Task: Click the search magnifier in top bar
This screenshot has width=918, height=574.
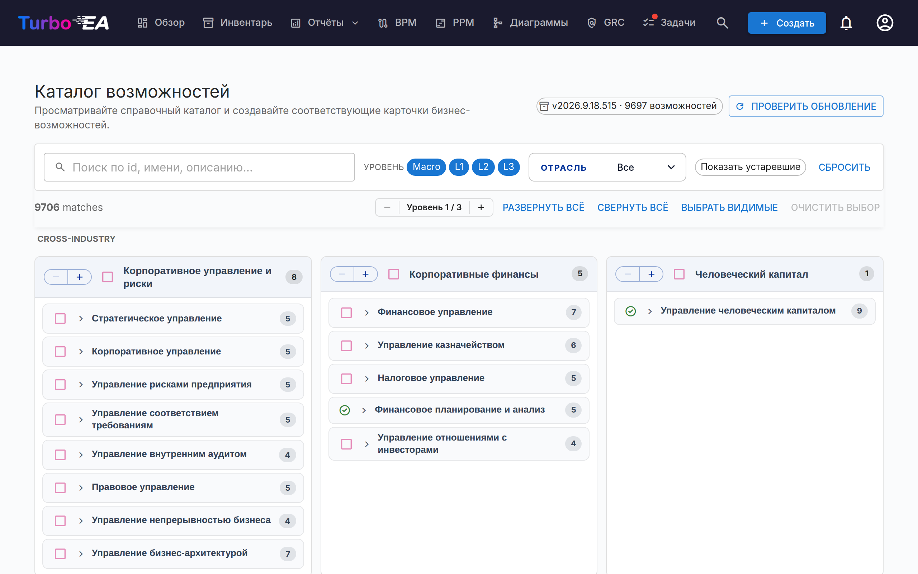Action: [x=722, y=23]
